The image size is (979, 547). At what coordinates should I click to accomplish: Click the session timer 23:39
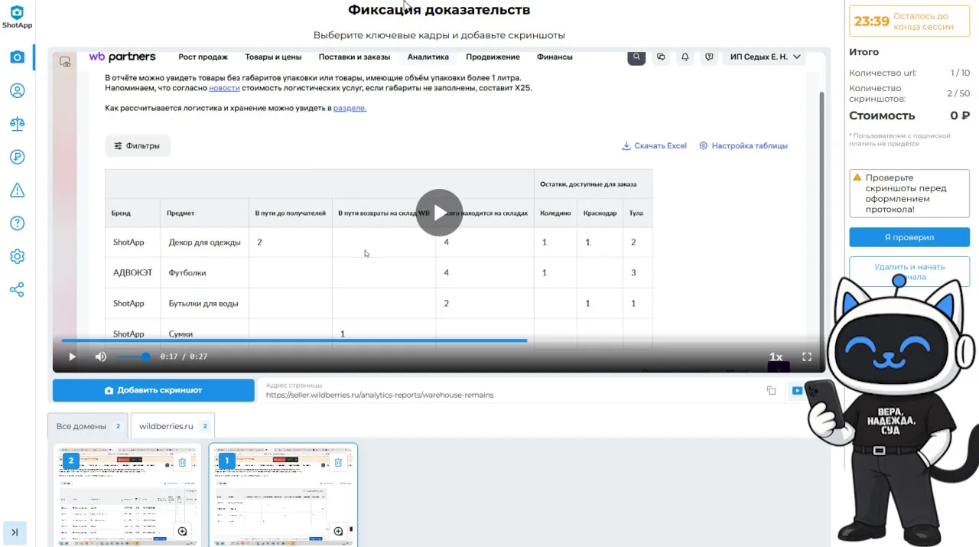pyautogui.click(x=871, y=21)
